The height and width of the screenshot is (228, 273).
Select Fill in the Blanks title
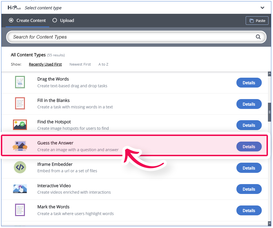(53, 100)
